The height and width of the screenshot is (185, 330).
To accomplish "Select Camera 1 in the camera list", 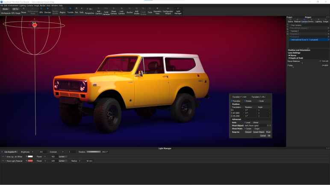I will 295,31.
